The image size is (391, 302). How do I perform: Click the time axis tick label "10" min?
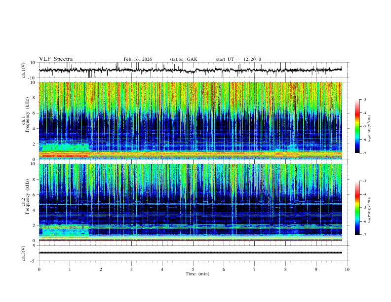(347, 269)
